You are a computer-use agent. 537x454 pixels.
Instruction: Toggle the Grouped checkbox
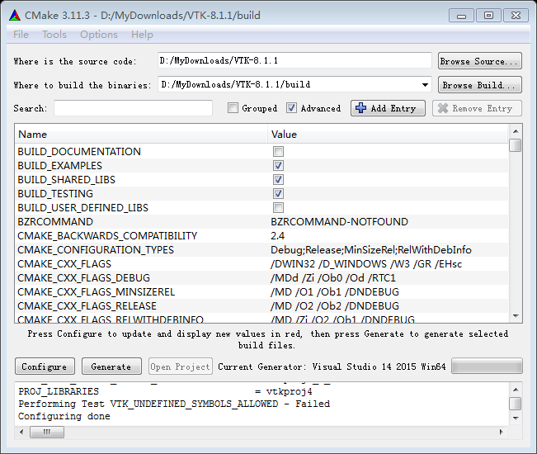point(233,108)
